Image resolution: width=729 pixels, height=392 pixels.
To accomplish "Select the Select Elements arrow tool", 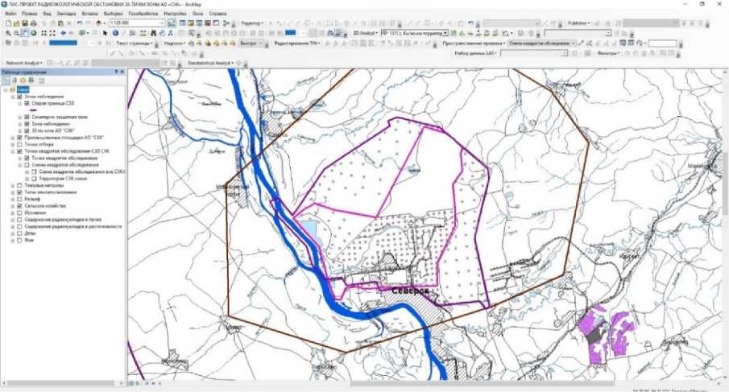I will tap(105, 33).
